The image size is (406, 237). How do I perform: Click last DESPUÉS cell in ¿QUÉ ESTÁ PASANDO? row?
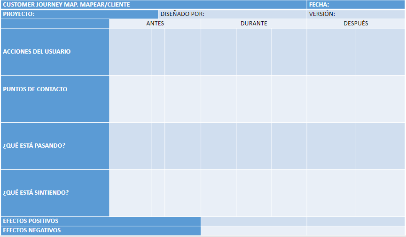pyautogui.click(x=380, y=146)
